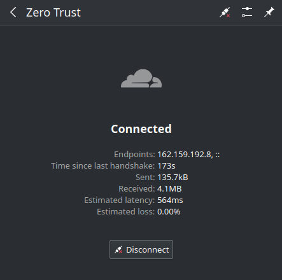
Task: Select the endpoint address 162.159.192.8
Action: click(184, 154)
